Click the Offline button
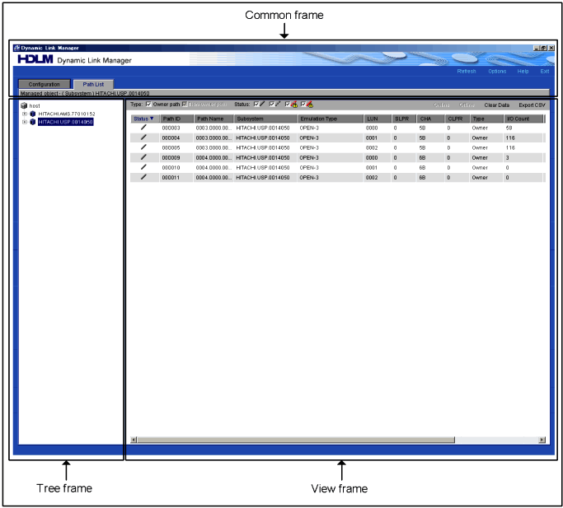The width and height of the screenshot is (563, 508). (x=467, y=105)
